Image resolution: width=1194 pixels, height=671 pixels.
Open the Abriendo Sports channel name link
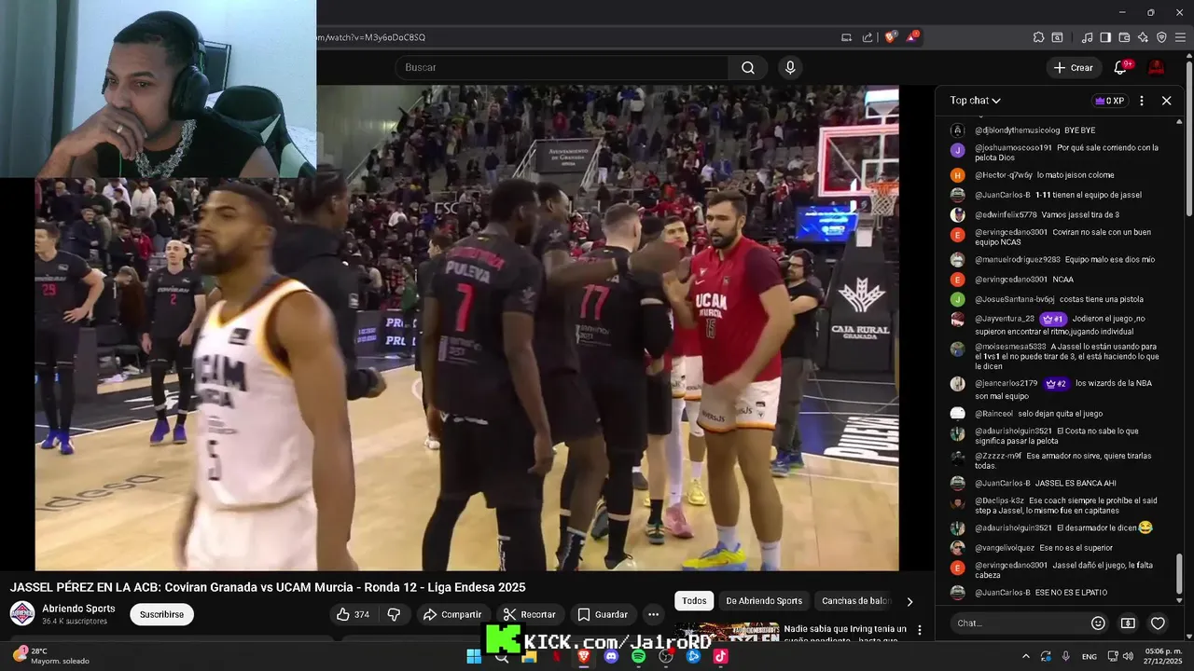pos(78,609)
